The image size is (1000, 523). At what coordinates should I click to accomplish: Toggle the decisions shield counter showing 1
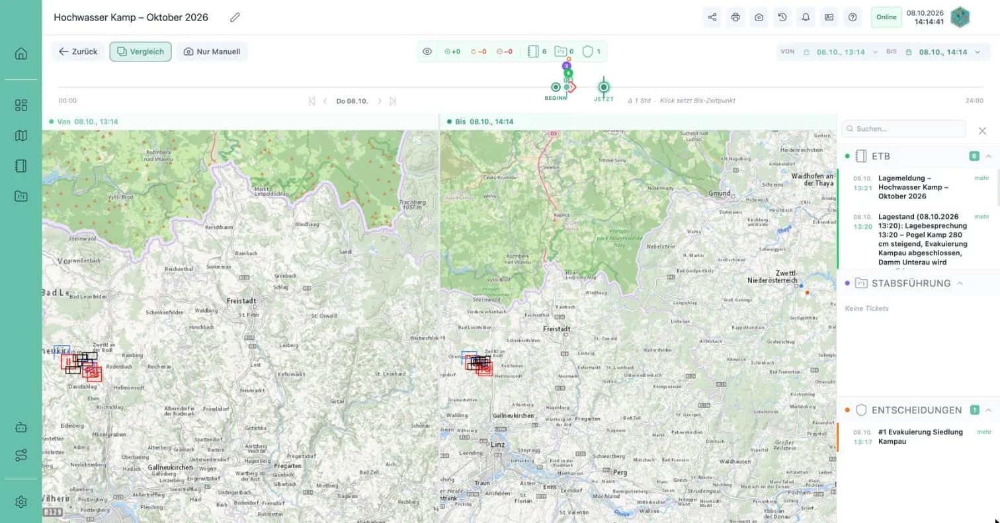click(x=591, y=52)
